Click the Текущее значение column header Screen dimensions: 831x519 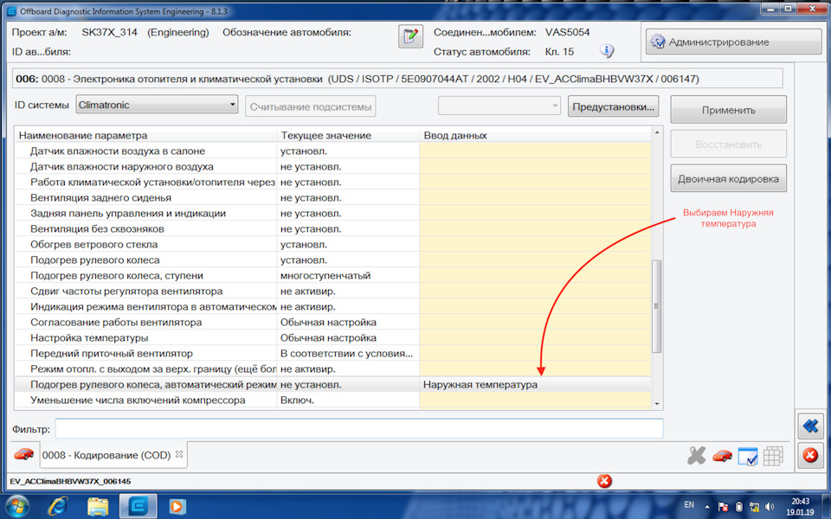348,135
